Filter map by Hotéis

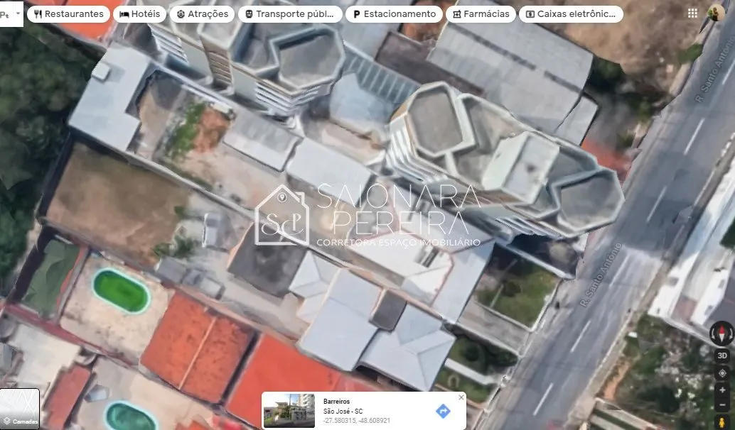[x=140, y=14]
